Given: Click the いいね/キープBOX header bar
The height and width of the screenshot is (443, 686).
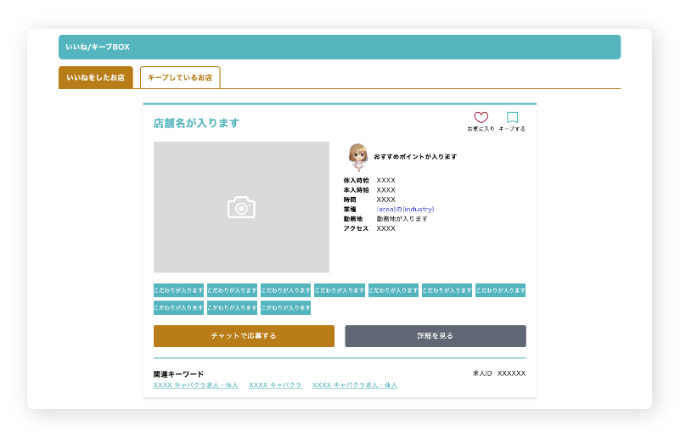Looking at the screenshot, I should 340,47.
